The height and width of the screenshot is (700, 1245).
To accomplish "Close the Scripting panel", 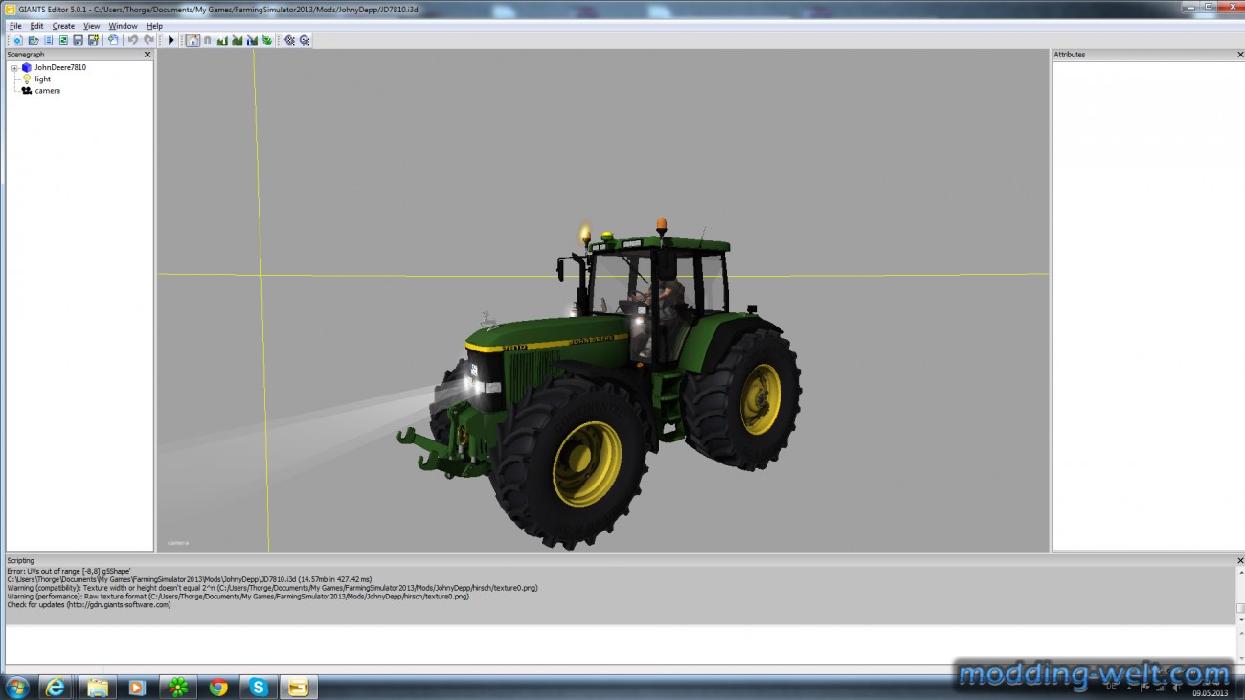I will point(1240,560).
